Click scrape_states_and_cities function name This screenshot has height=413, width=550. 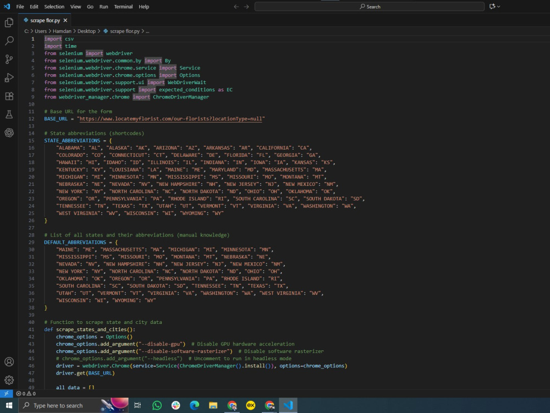click(91, 329)
